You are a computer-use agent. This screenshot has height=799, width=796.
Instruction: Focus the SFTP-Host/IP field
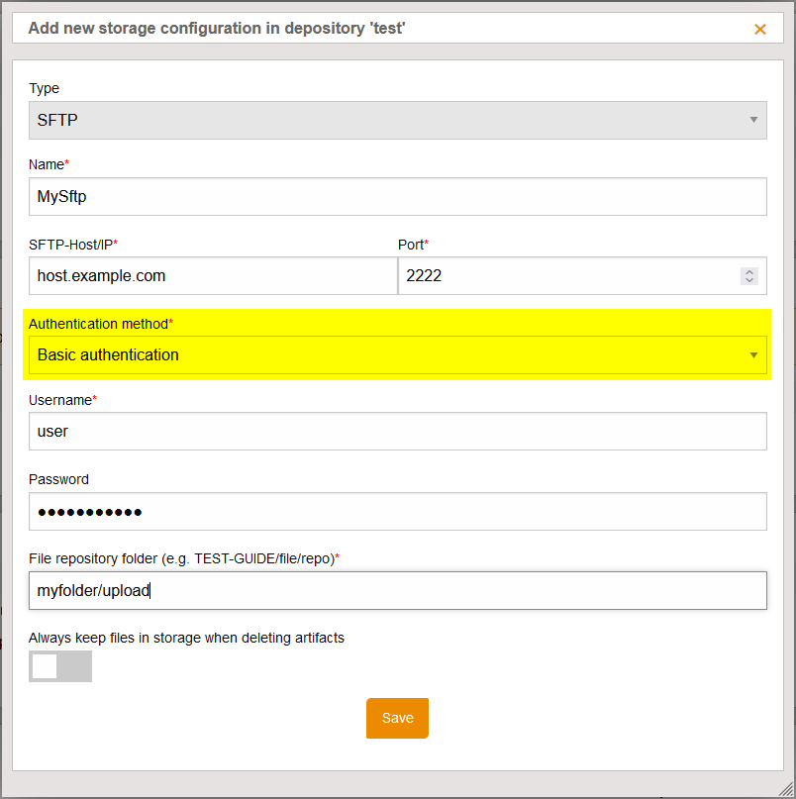click(213, 275)
